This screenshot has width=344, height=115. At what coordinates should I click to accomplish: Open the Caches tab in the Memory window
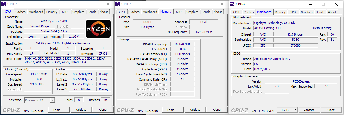pos(134,12)
